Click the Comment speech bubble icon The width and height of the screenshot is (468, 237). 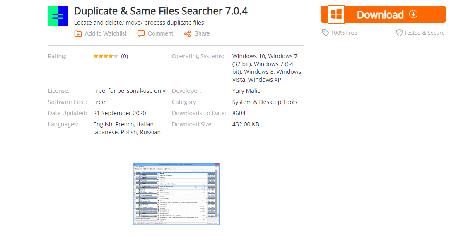pos(141,33)
